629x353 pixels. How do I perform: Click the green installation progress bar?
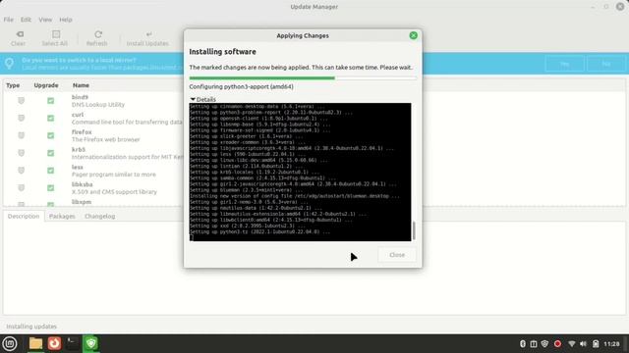(x=303, y=78)
